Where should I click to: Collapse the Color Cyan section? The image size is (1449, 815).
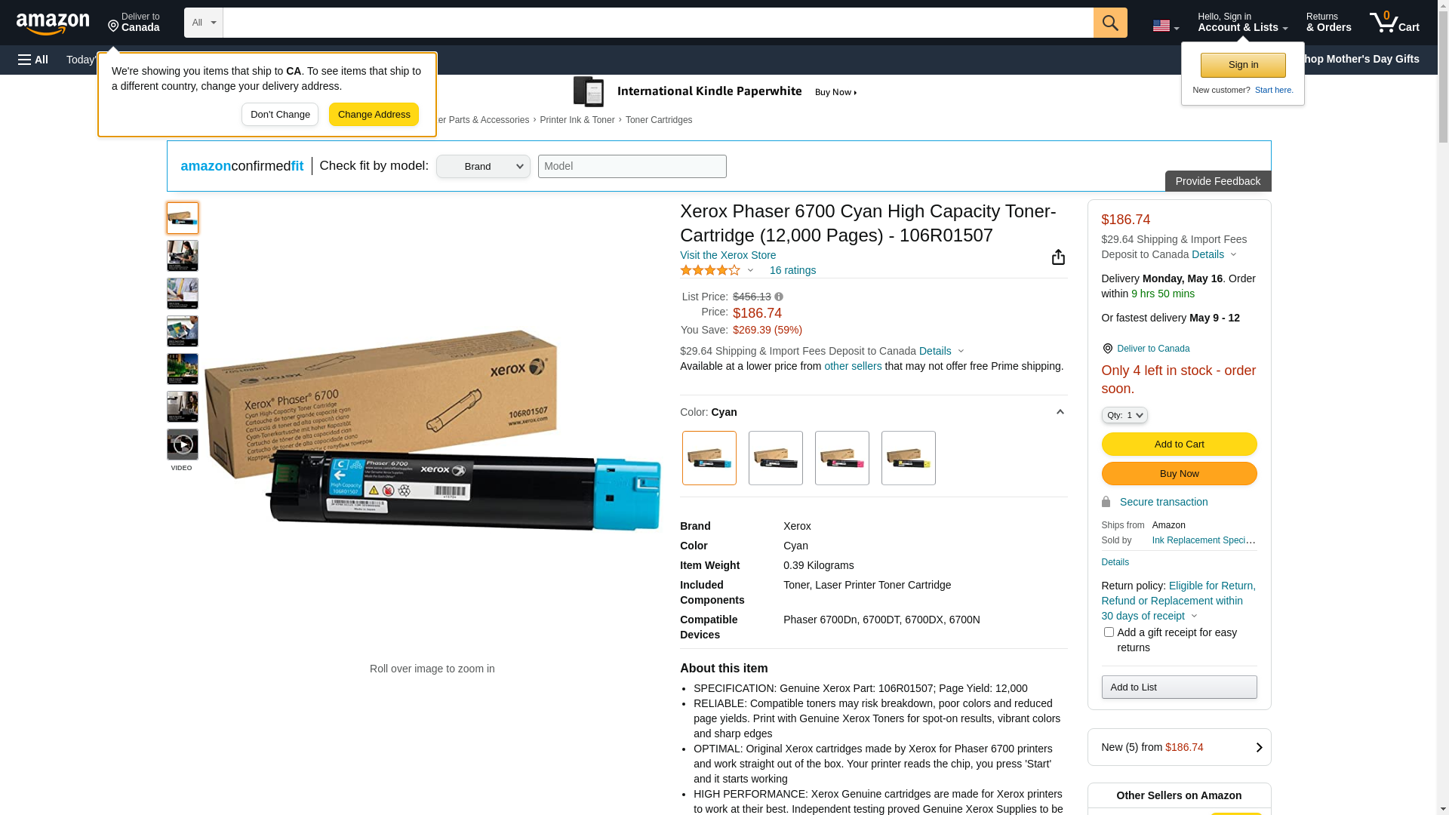[1060, 412]
